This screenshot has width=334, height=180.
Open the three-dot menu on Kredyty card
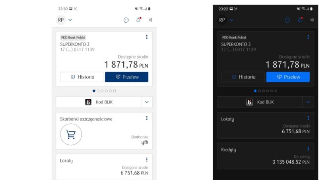(x=308, y=149)
